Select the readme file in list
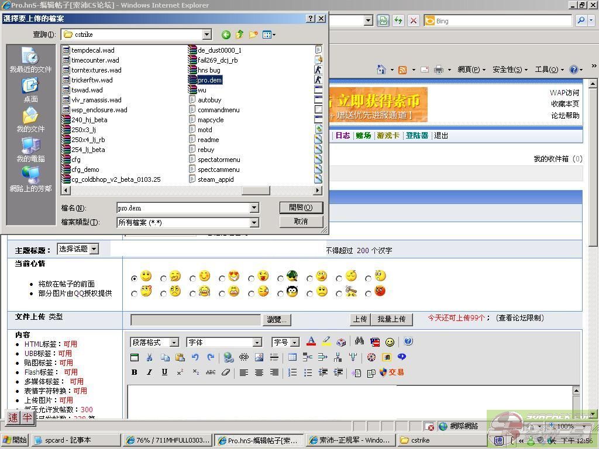The image size is (599, 449). [208, 140]
